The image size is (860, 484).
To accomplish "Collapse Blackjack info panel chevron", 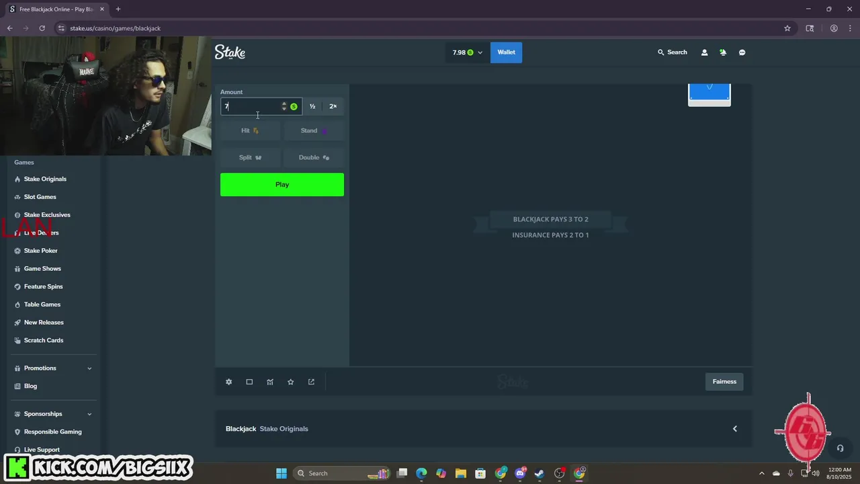I will [734, 429].
